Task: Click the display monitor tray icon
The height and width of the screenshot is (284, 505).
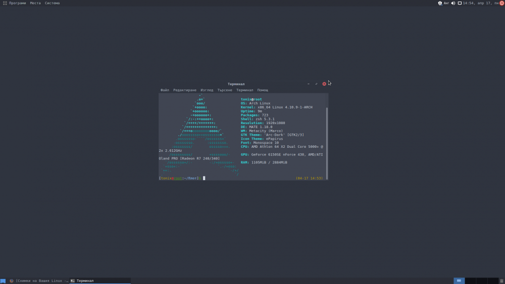Action: pos(460,3)
